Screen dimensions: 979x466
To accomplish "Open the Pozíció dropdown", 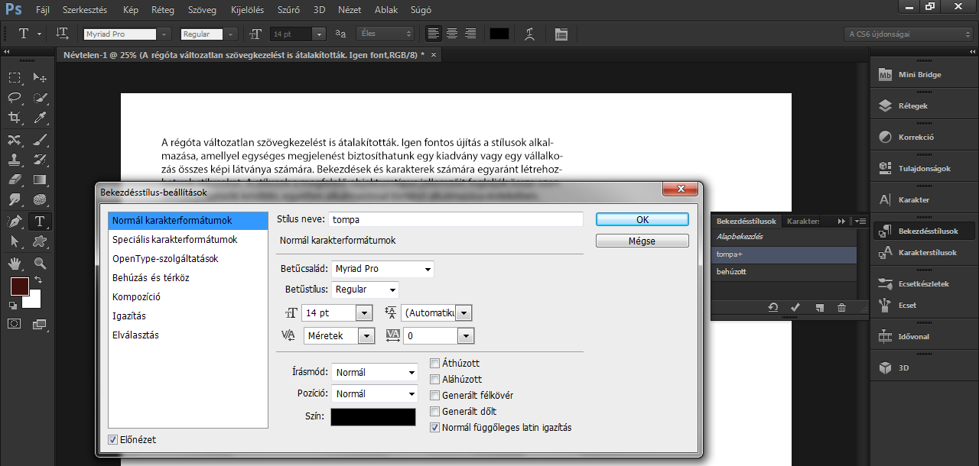I will [375, 394].
